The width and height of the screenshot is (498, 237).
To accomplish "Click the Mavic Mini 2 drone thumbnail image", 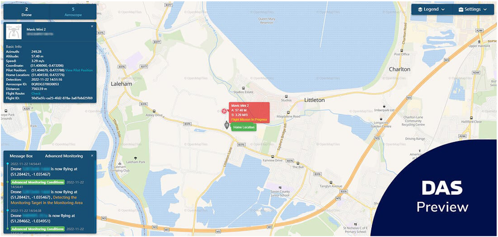I will [14, 32].
